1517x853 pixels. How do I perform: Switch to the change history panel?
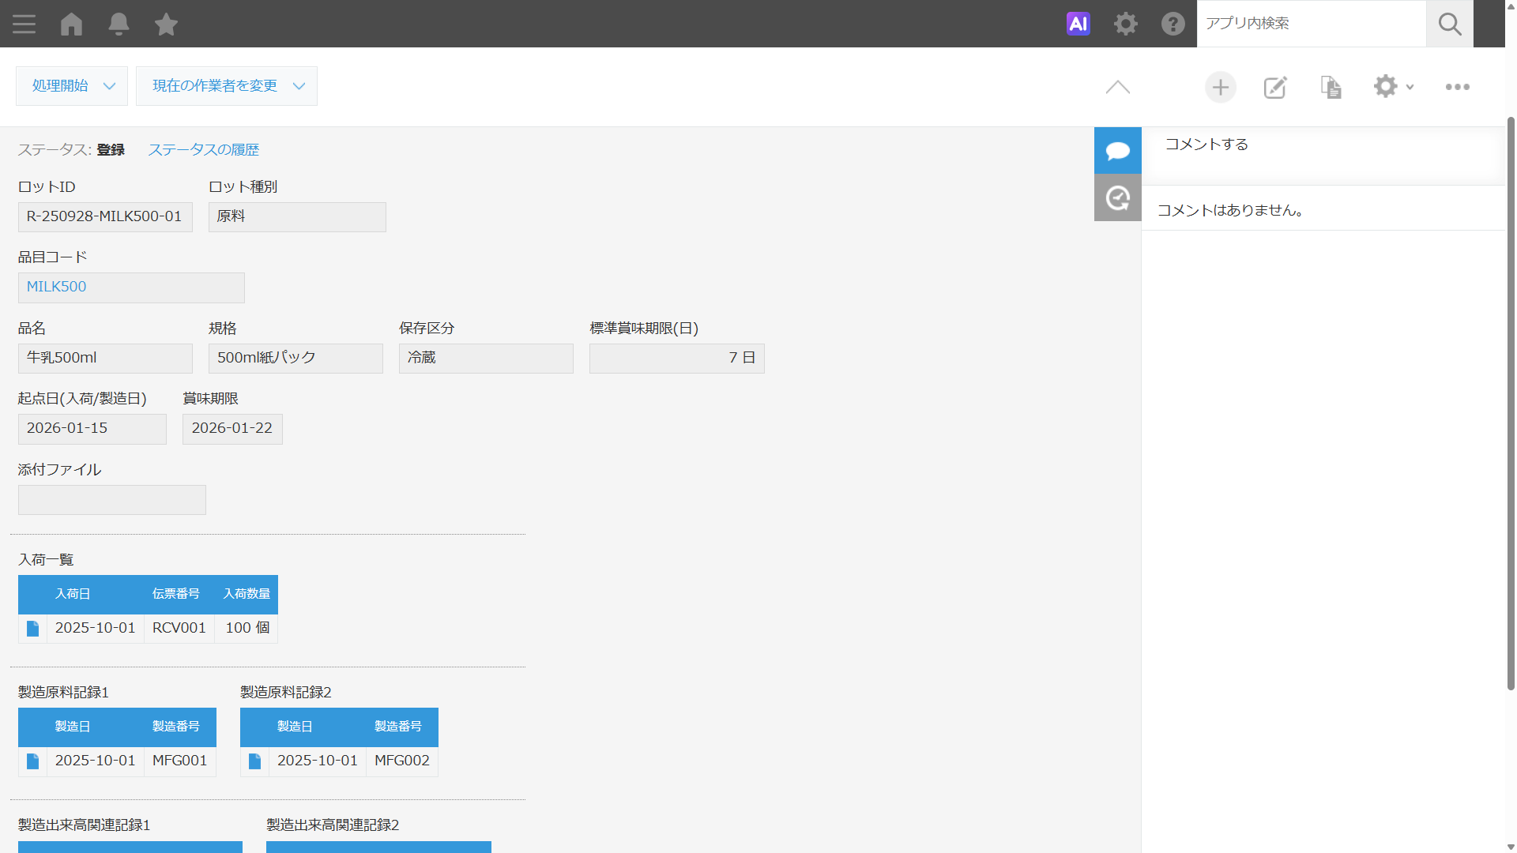coord(1117,197)
